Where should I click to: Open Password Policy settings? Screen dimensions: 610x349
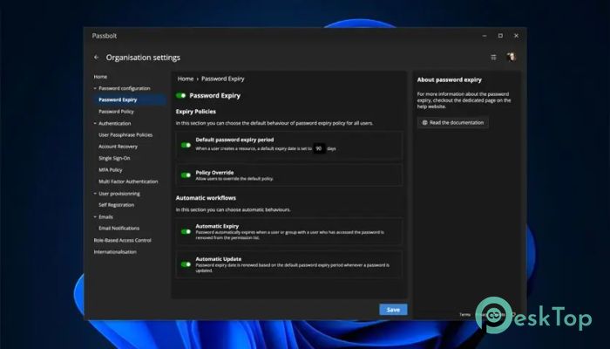[116, 112]
